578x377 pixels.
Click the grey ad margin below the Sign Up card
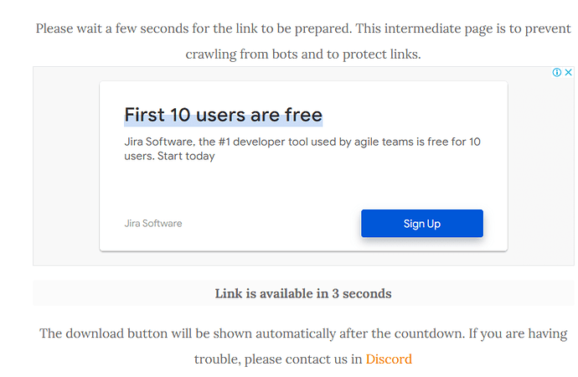(x=303, y=258)
